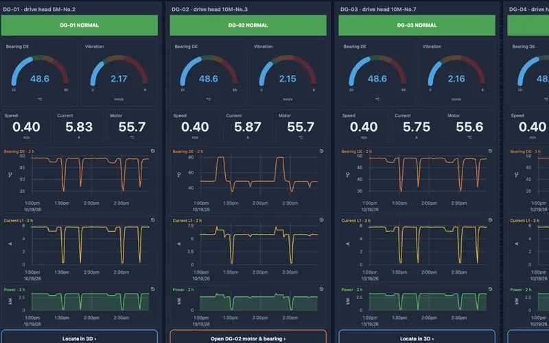549x343 pixels.
Task: Click the DG-02 Power - 2 h chart title
Action: (x=183, y=289)
